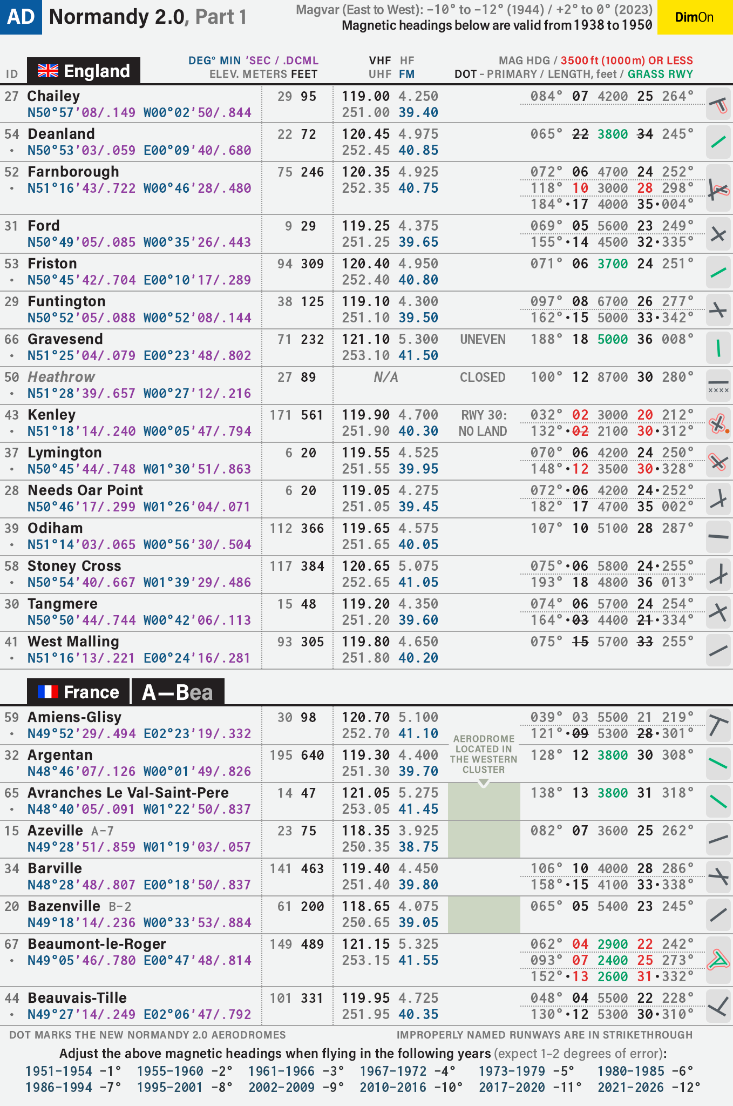This screenshot has width=733, height=1106.
Task: Select the France section tab
Action: (x=78, y=692)
